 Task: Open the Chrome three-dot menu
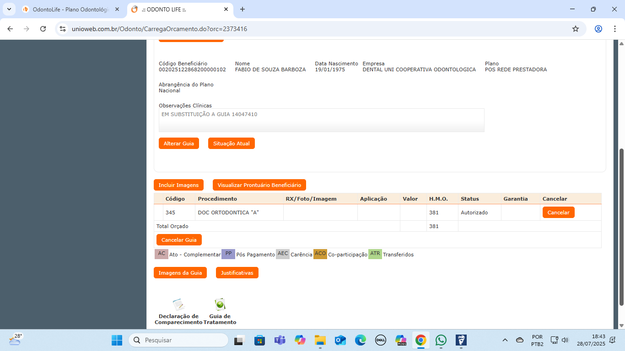(614, 29)
